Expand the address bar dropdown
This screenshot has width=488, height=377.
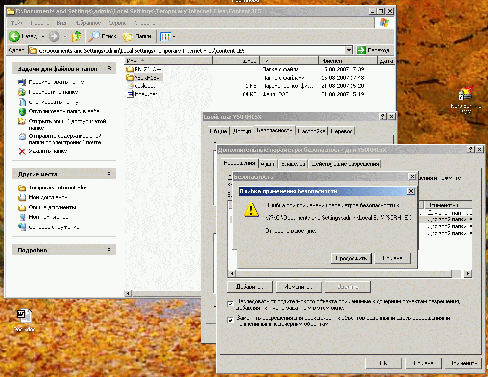coord(349,50)
